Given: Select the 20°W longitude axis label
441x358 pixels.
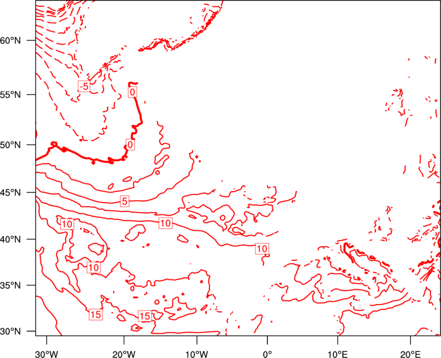Looking at the screenshot, I should (124, 354).
